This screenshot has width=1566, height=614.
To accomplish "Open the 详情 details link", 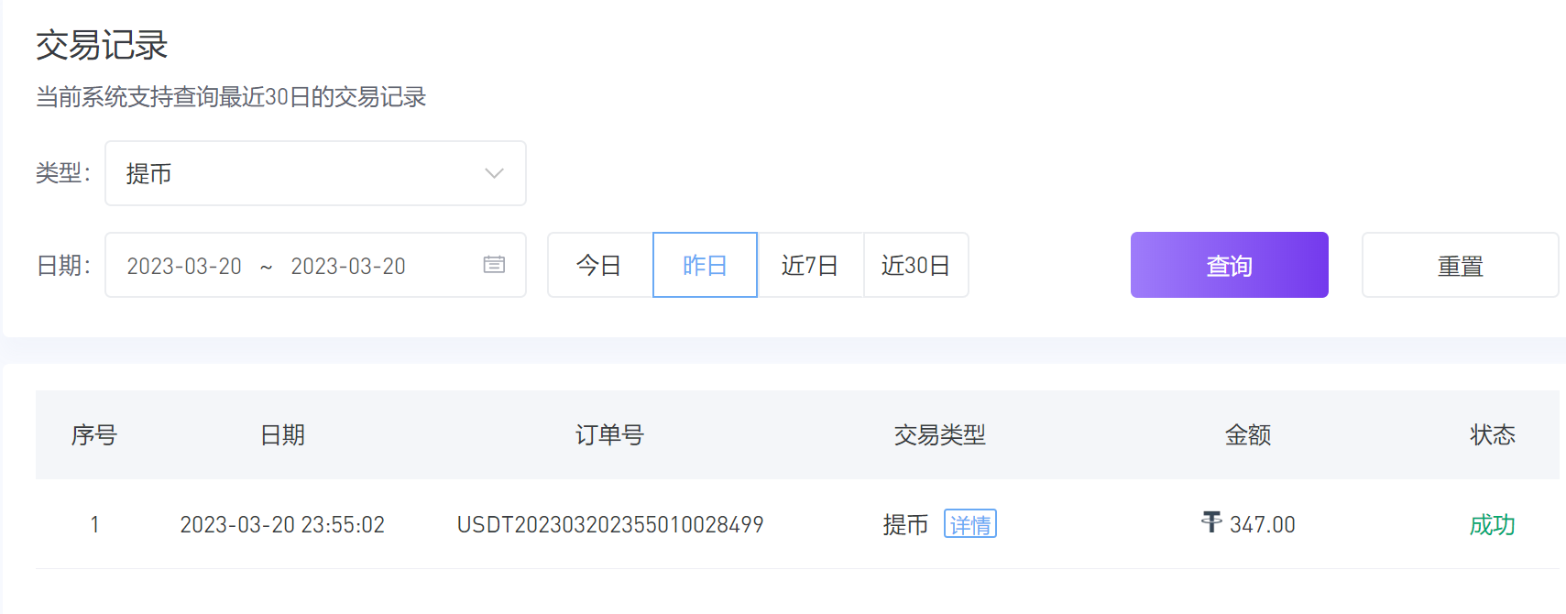I will tap(969, 524).
